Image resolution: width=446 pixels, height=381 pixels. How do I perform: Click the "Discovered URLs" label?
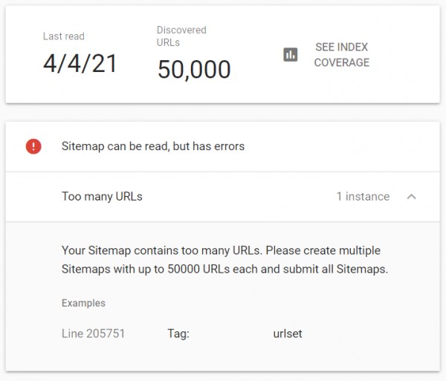point(181,36)
